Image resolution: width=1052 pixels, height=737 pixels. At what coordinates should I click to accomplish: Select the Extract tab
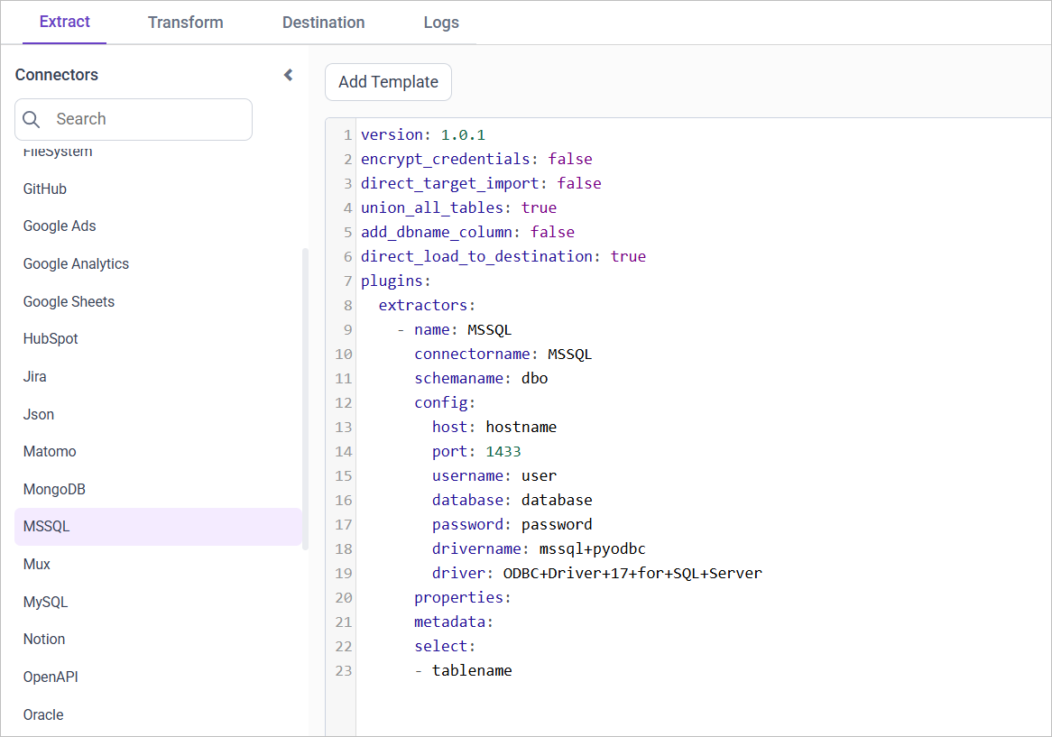pos(64,23)
